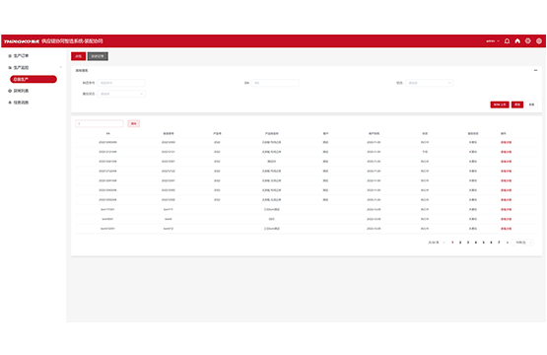547x355 pixels.
Task: Go to page 2 in pagination
Action: point(460,243)
